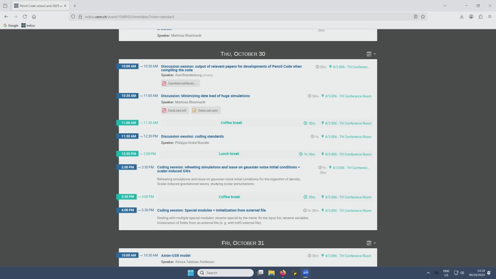
Task: Open the DataLoad.pdf attachment
Action: (x=175, y=110)
